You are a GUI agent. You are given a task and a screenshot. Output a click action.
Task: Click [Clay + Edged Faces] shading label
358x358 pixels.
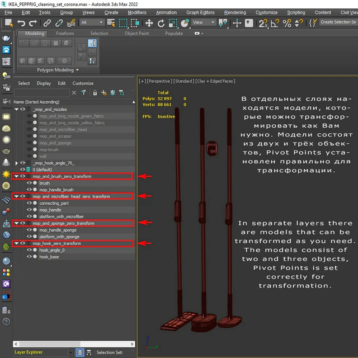[215, 81]
